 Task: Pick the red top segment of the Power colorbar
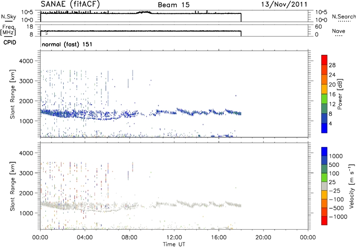324,60
